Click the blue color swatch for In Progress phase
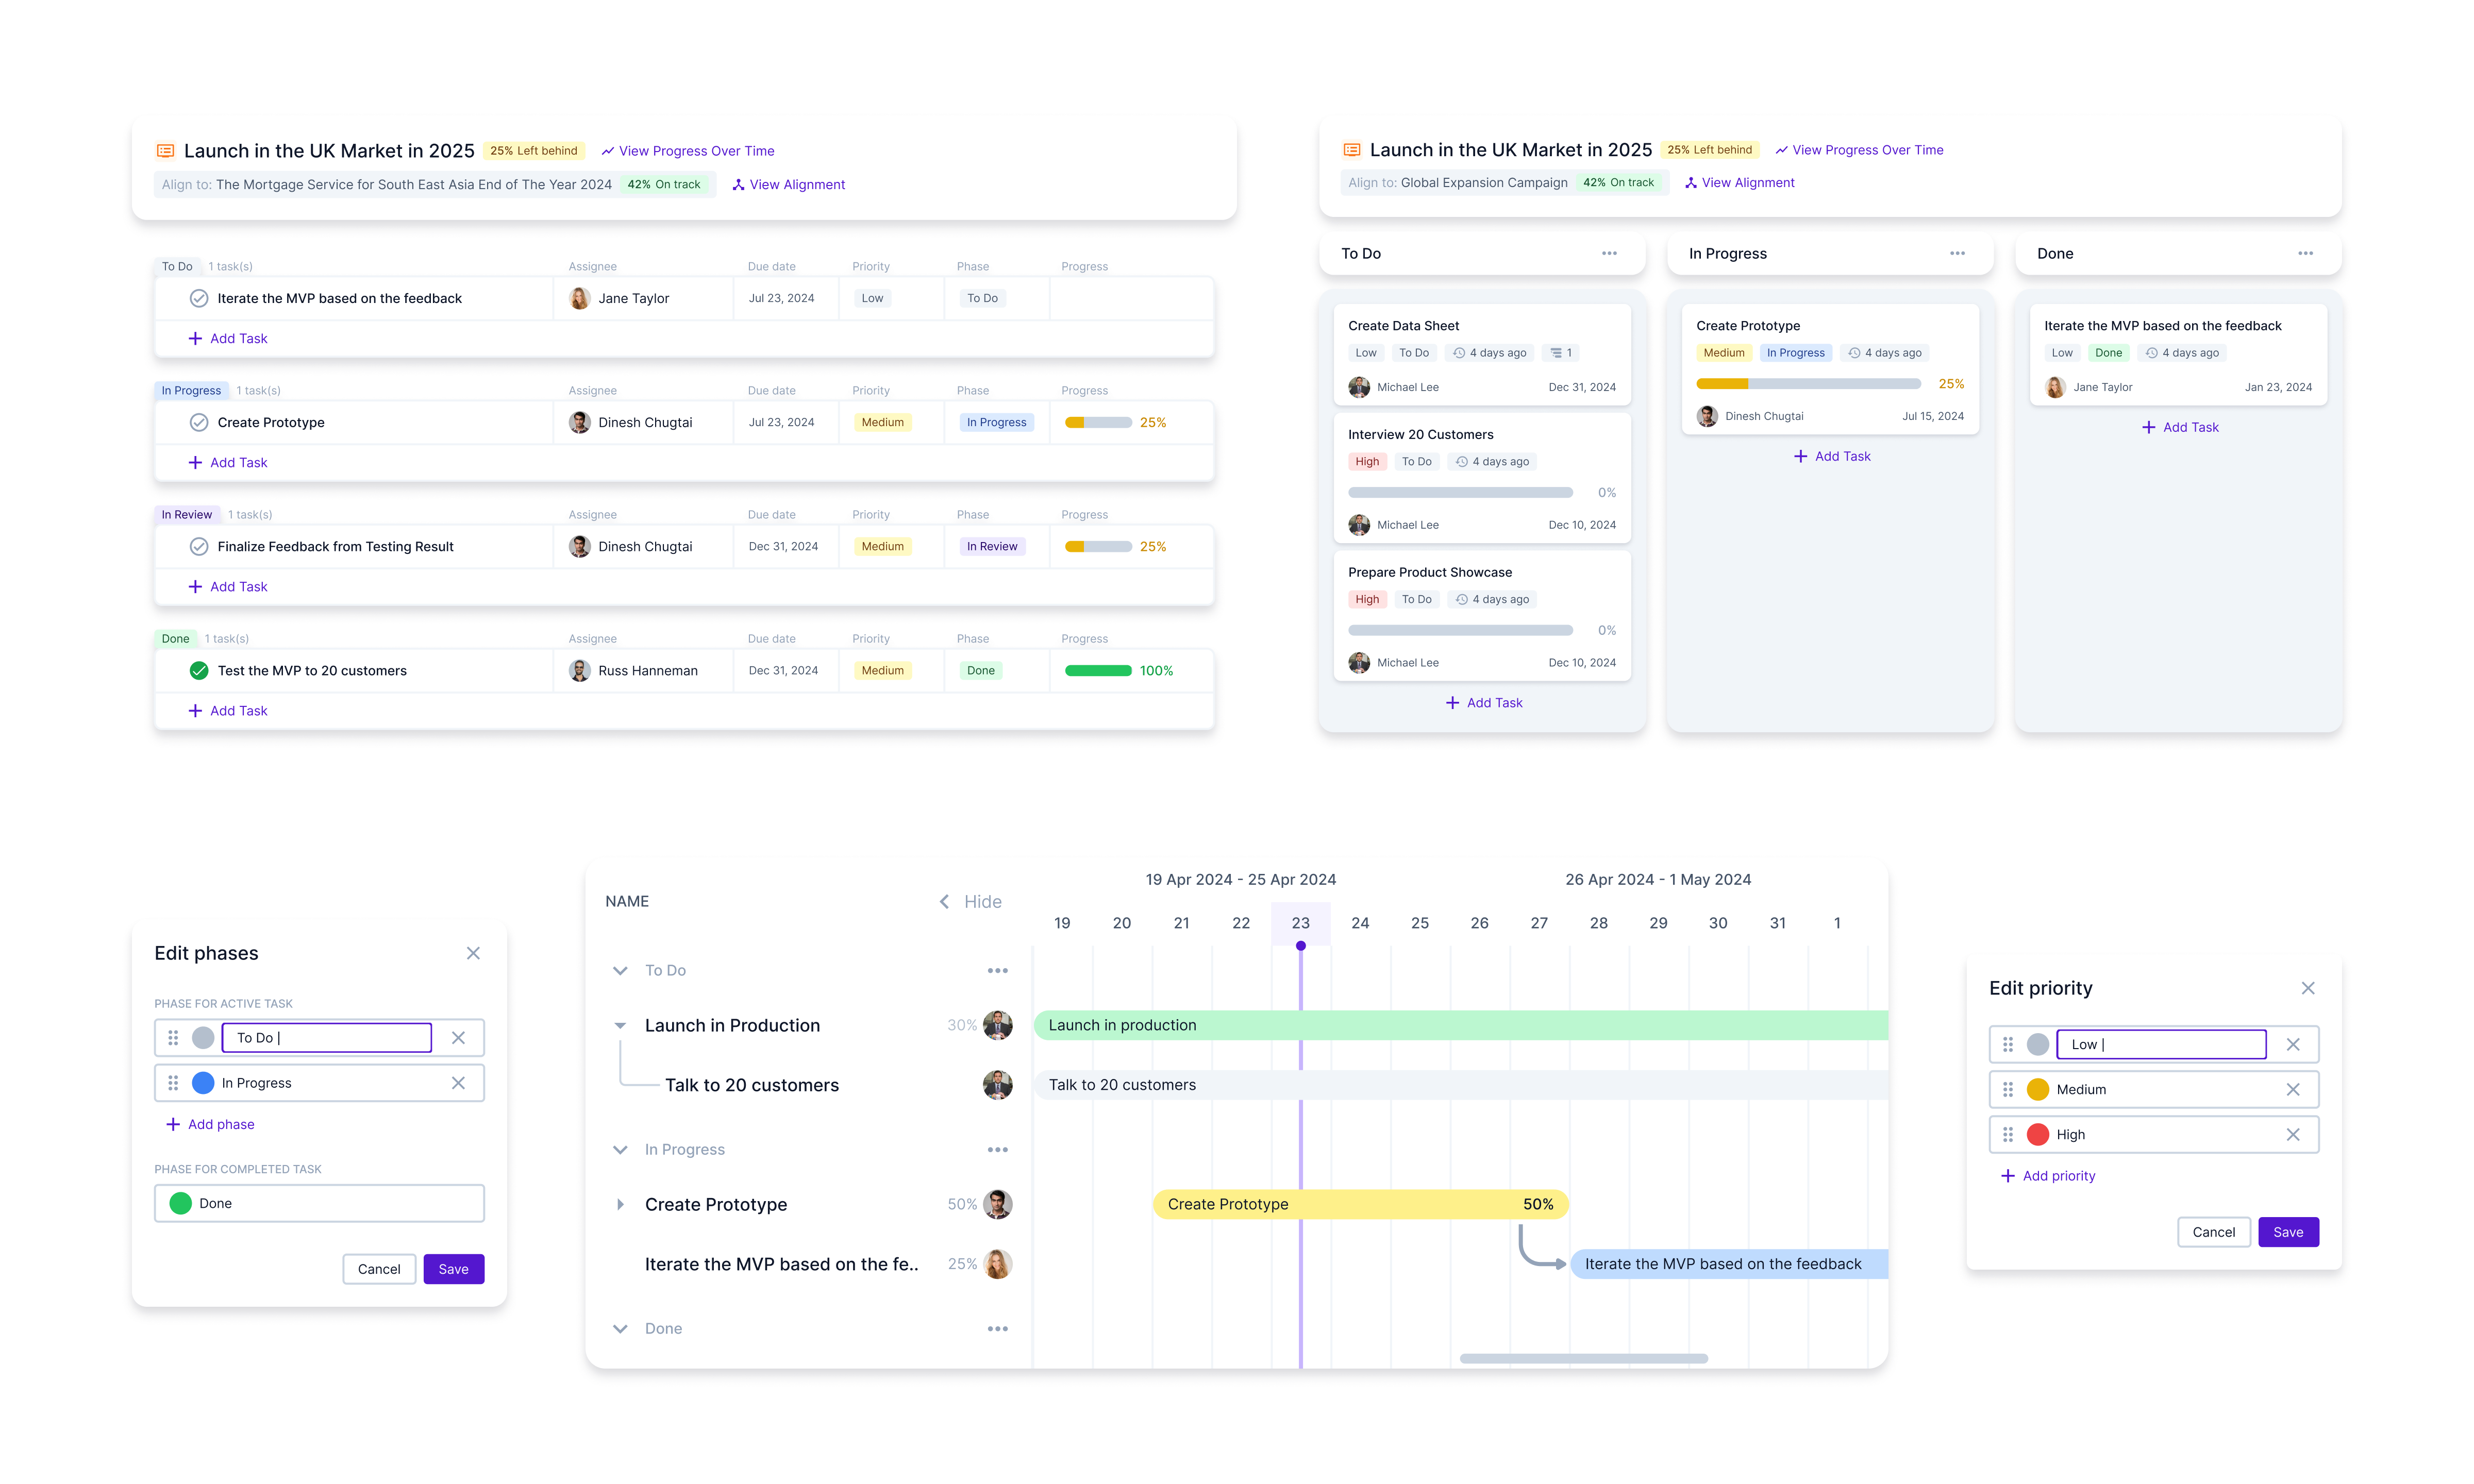The image size is (2474, 1484). pos(202,1083)
